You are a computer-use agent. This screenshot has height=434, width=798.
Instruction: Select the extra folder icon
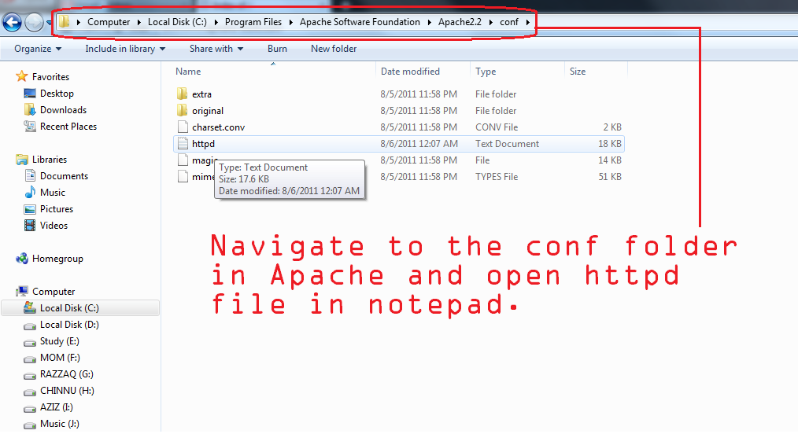(183, 94)
